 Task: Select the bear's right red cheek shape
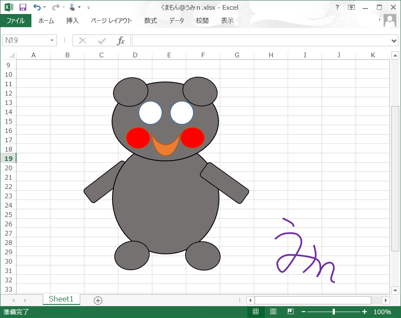coord(192,138)
